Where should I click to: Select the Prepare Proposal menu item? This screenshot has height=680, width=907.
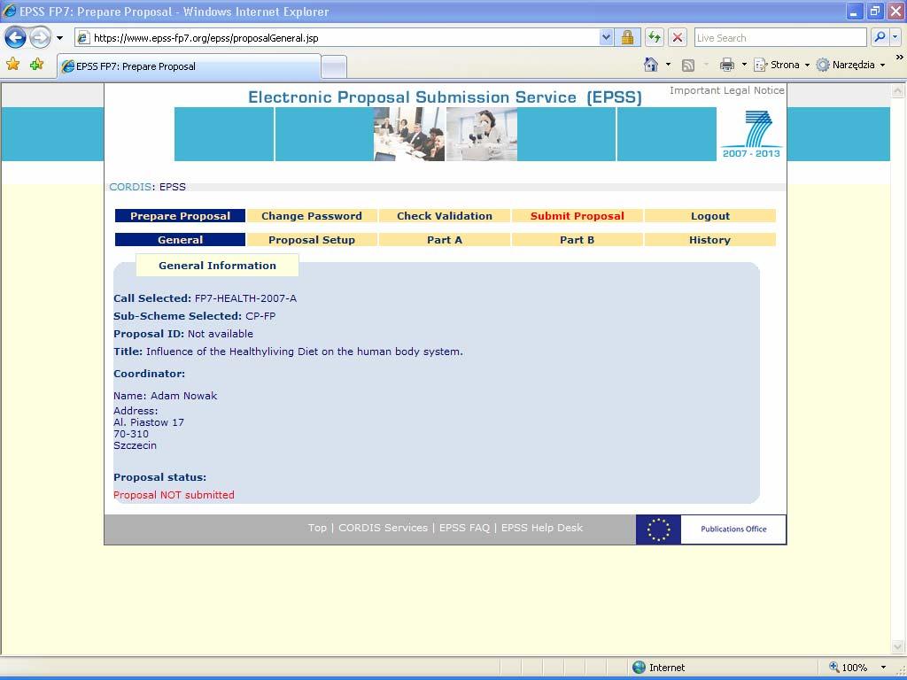180,216
